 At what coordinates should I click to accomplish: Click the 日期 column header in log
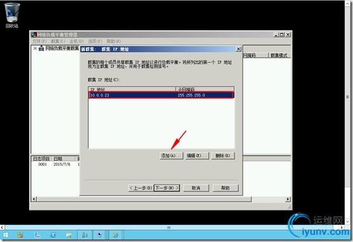[63, 159]
